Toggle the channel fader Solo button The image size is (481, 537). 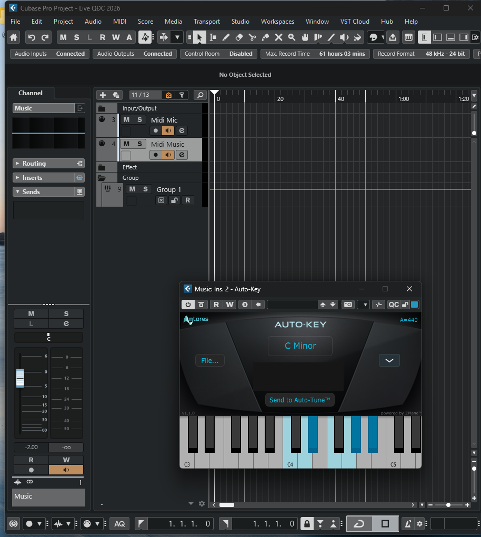pos(66,313)
